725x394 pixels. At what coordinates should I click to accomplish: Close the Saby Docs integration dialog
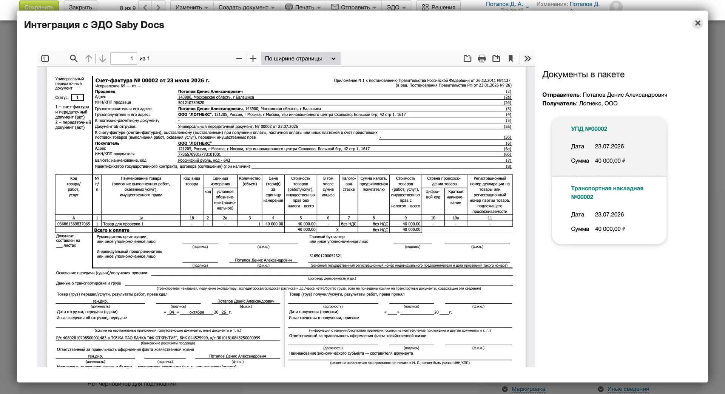698,23
